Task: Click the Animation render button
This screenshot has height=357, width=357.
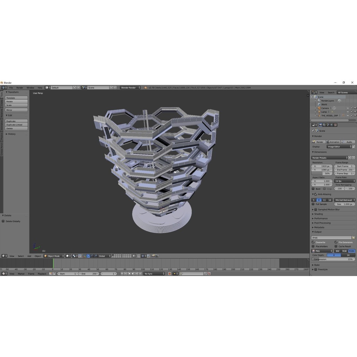Action: point(333,142)
